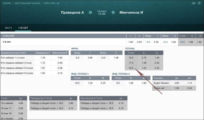Select 4.80 for total 15 и менее
204x120 pixels.
pyautogui.click(x=21, y=103)
